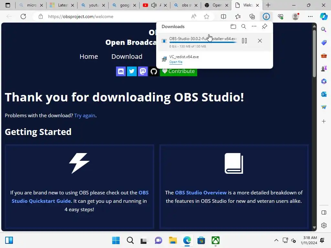
Task: Open the Favorites list
Action: coord(238,16)
